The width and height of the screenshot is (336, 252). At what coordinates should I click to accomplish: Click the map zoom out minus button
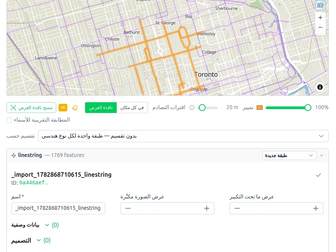[x=320, y=27]
